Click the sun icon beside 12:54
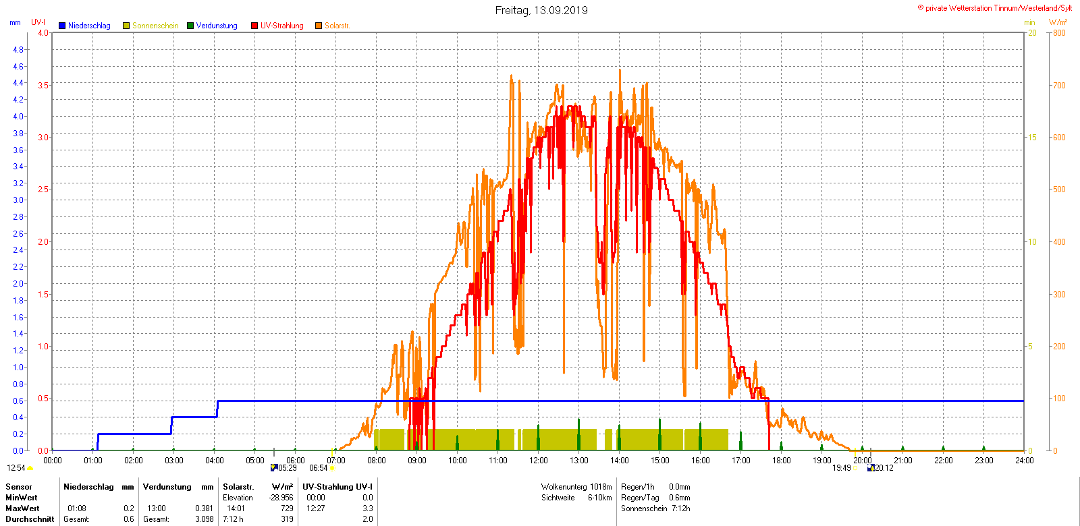This screenshot has width=1080, height=526. point(30,468)
